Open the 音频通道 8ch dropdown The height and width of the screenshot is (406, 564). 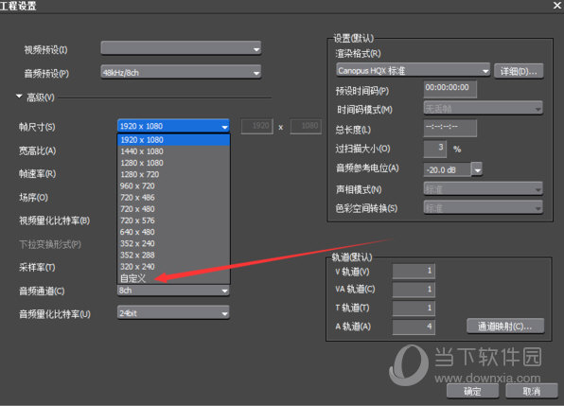(x=173, y=291)
